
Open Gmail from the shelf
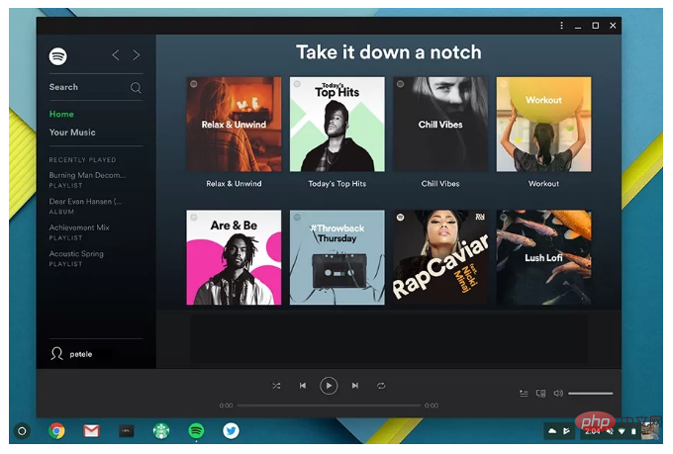(91, 431)
